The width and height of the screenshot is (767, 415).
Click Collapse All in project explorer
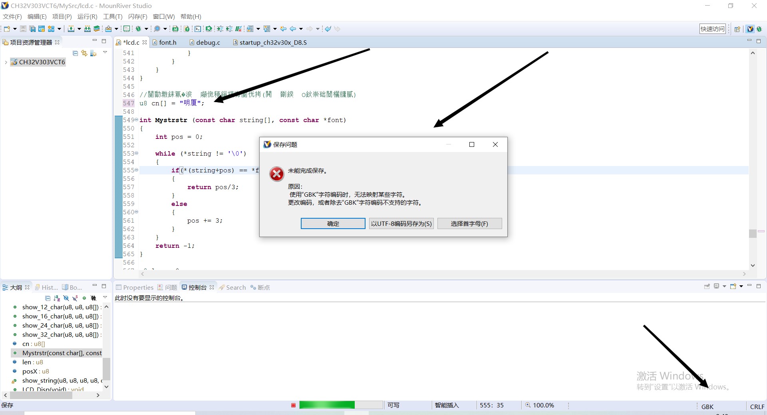[75, 53]
